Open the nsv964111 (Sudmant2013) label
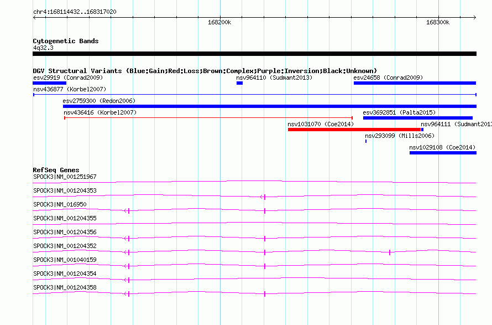Viewport: 492px width, 325px height. coord(456,124)
